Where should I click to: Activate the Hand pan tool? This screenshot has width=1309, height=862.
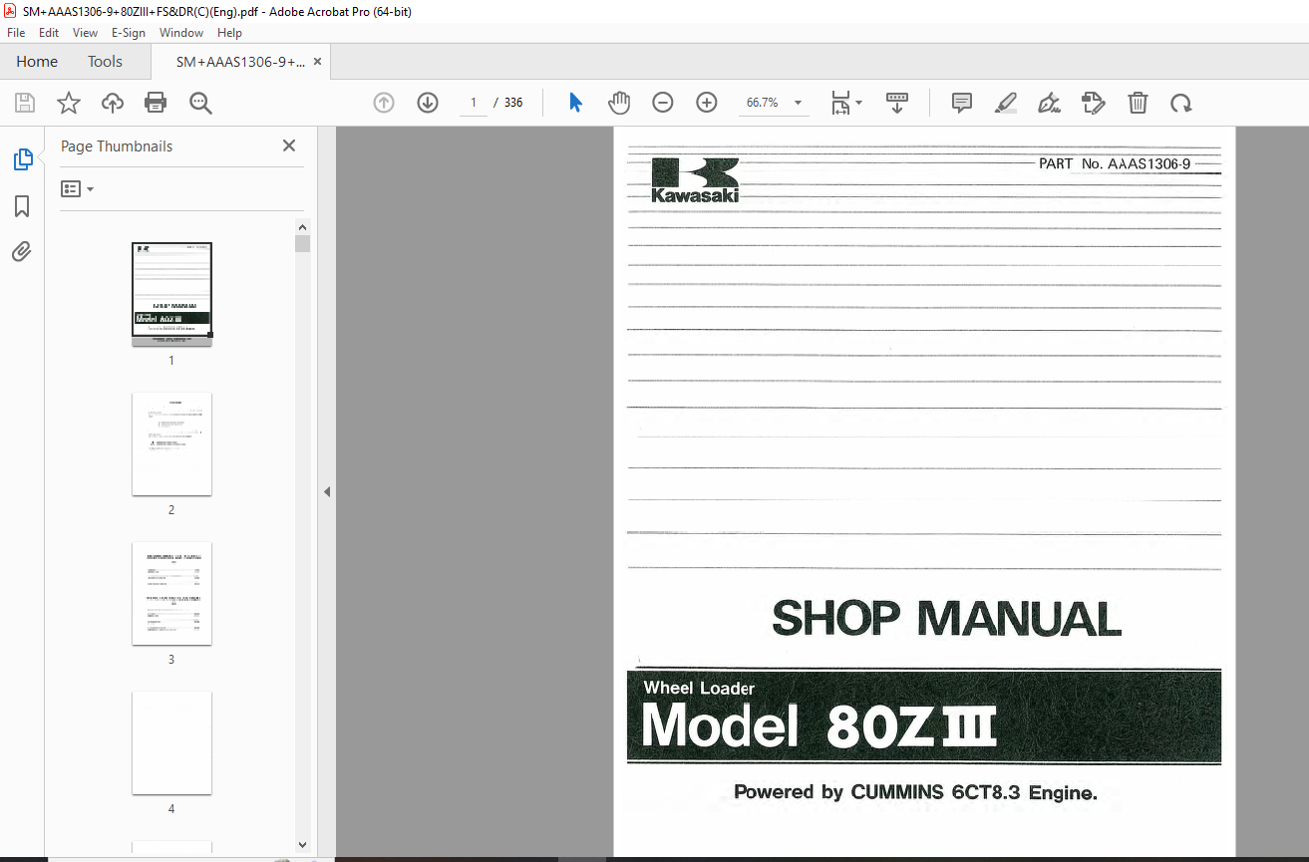click(x=619, y=103)
